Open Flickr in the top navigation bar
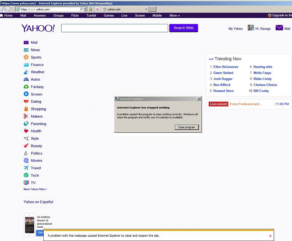Screen dimensions: 292x241 point(75,16)
